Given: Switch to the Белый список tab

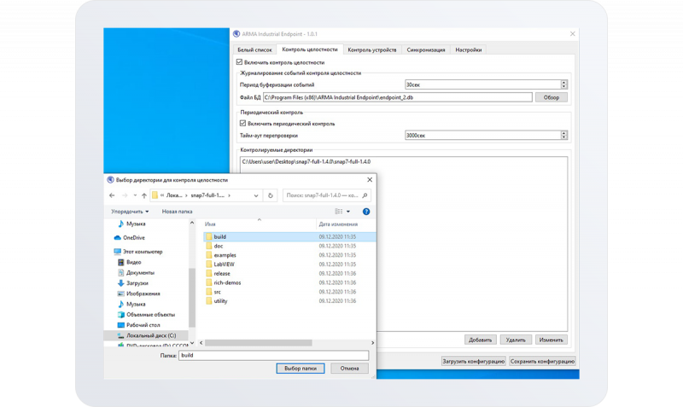Looking at the screenshot, I should (x=255, y=49).
